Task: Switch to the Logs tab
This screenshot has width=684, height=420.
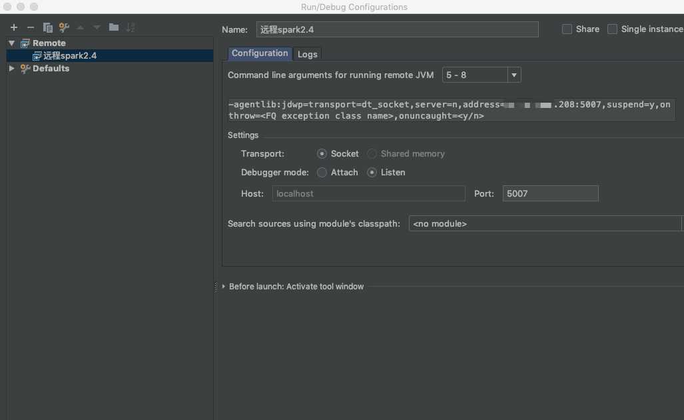Action: (308, 54)
